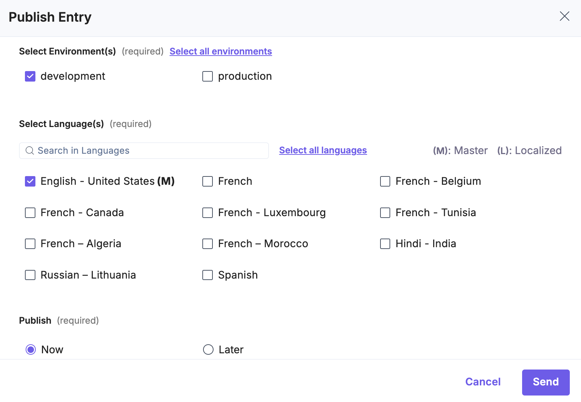Uncheck English - United States master language
This screenshot has height=402, width=581.
point(30,182)
